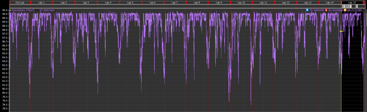The width and height of the screenshot is (367, 112).
Task: Click the 90.0 y-axis label
Action: tap(5, 14)
